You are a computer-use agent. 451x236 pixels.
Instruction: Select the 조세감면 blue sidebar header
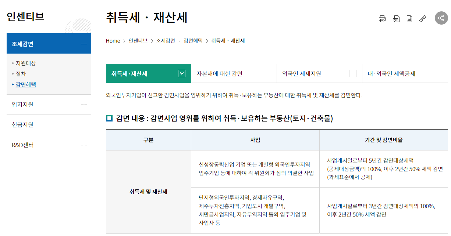point(49,44)
